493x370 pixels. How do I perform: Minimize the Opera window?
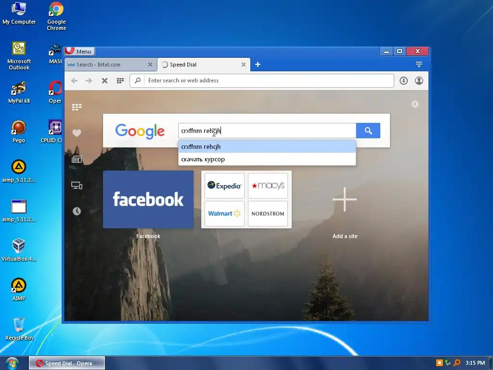387,51
